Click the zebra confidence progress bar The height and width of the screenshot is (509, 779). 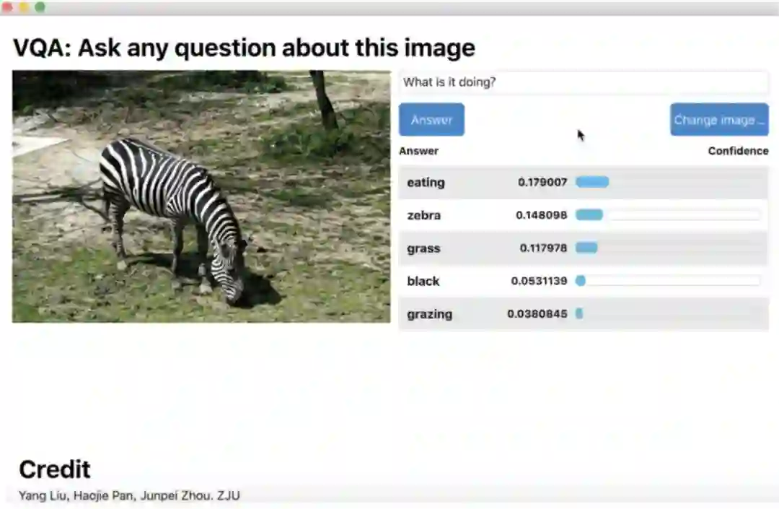(x=668, y=214)
